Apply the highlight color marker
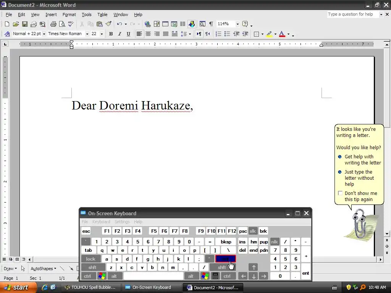 (269, 34)
